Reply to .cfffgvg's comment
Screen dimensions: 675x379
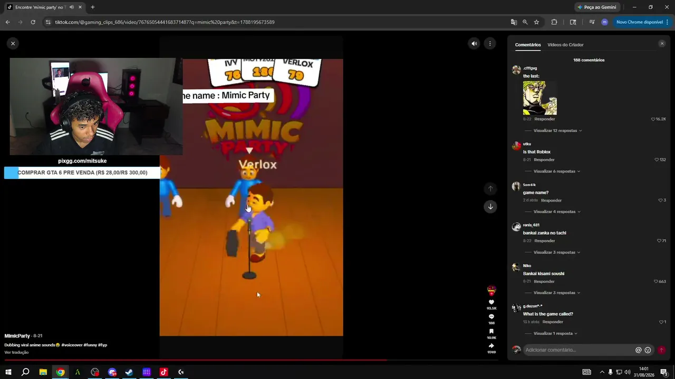click(545, 119)
